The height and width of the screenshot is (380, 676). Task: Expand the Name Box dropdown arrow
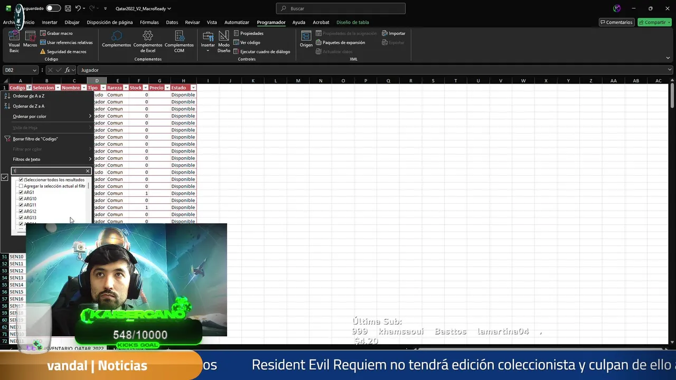(35, 70)
